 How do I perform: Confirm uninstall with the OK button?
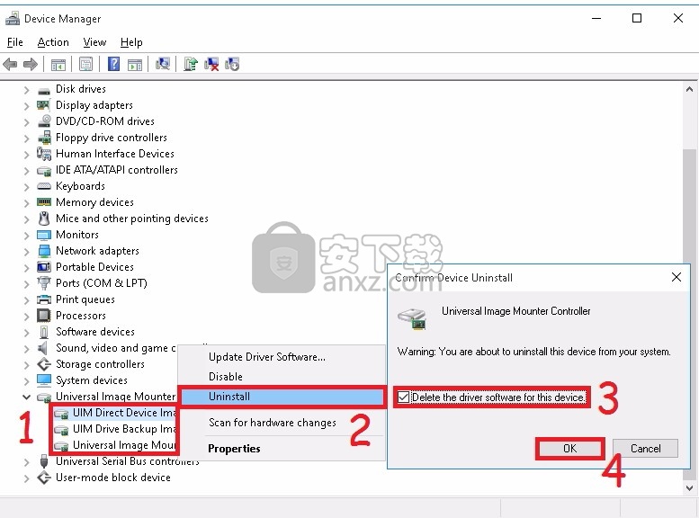(569, 449)
